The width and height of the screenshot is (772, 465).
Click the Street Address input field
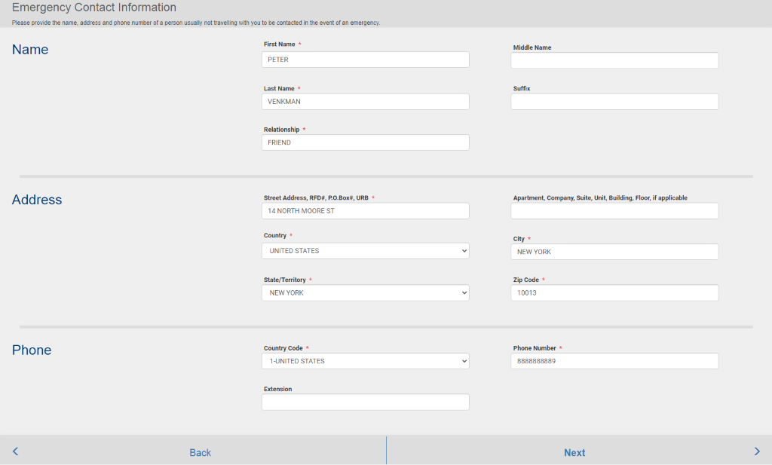click(365, 211)
